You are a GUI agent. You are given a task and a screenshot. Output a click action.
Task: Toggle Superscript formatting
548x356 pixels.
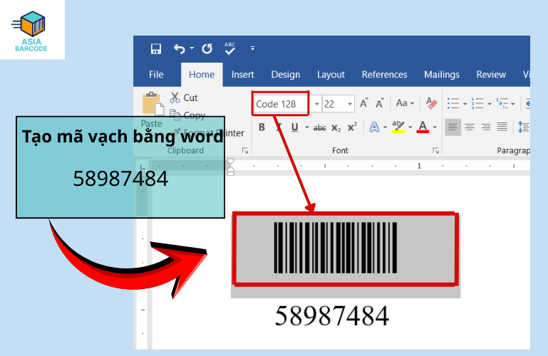coord(352,127)
